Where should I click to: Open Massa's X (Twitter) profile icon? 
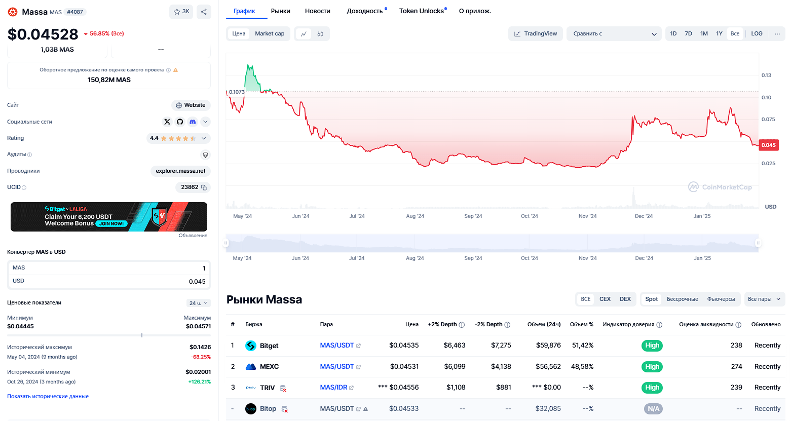167,122
